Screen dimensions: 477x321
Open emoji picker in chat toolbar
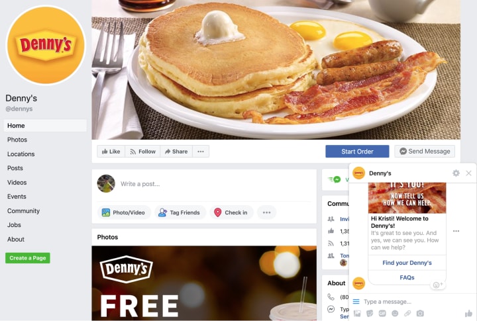point(395,313)
